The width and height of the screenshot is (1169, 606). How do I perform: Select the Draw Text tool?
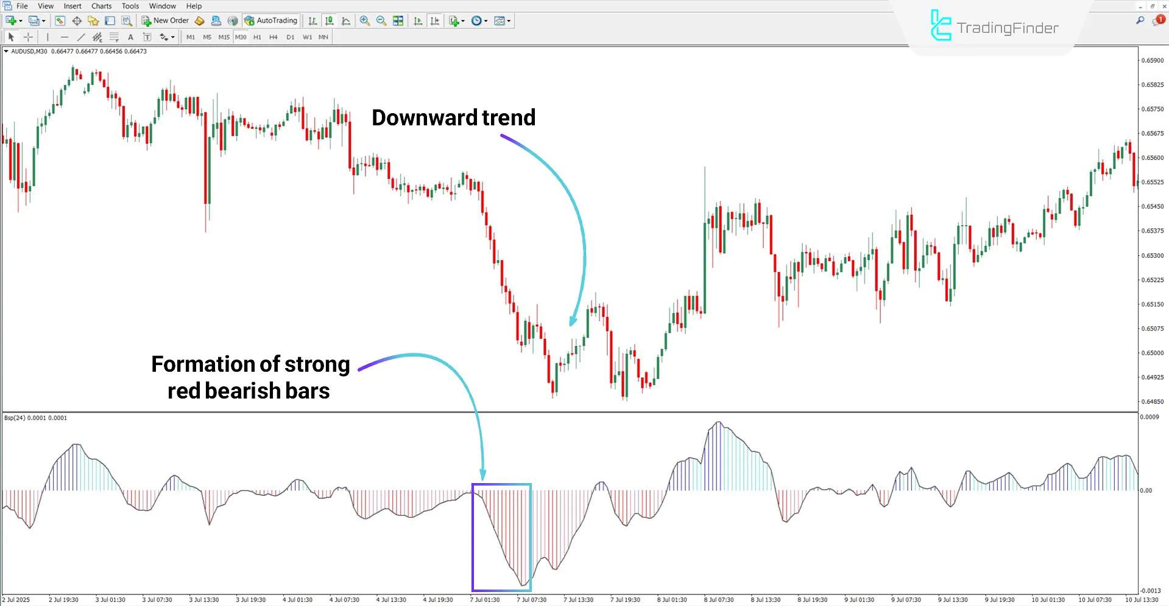click(130, 37)
